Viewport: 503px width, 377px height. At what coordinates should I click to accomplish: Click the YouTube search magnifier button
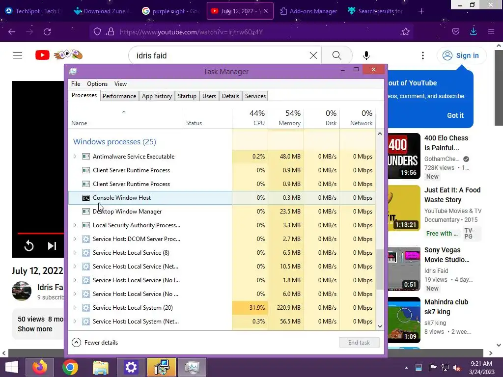click(336, 55)
